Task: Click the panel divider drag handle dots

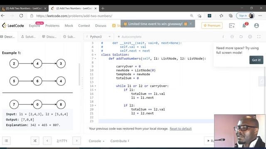Action: click(82, 83)
